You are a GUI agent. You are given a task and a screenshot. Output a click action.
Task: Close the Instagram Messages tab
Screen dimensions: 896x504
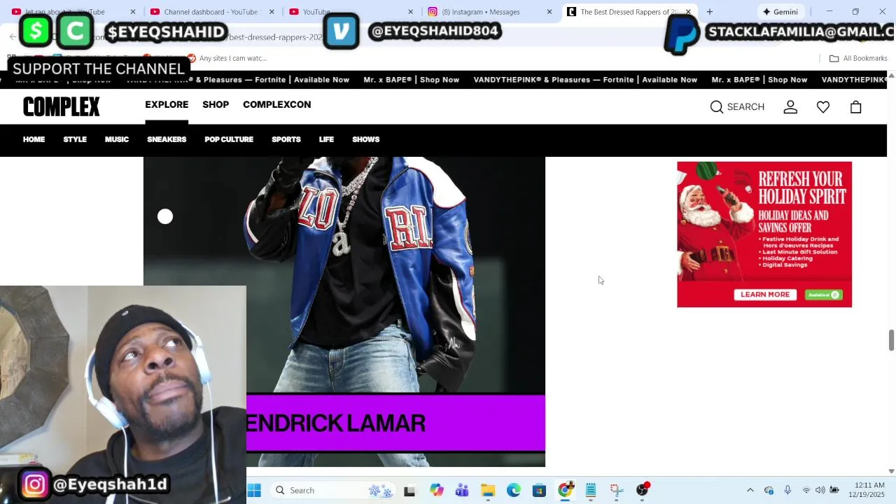click(549, 12)
